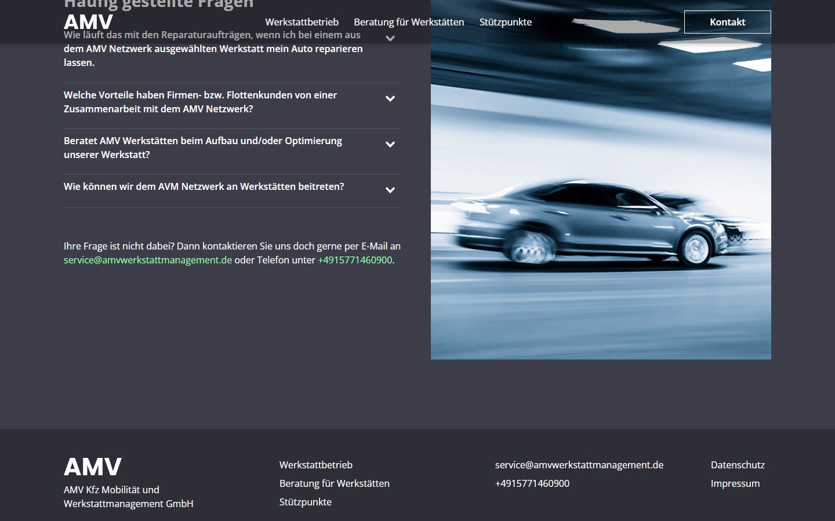Screen dimensions: 835x521
Task: Click the green phone number link in the FAQ text
Action: [355, 260]
